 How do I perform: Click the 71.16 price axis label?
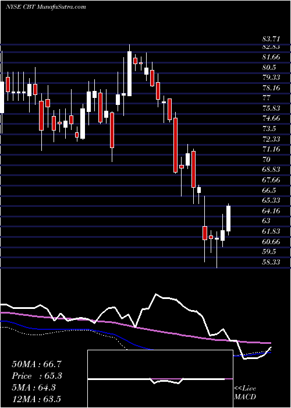(x=271, y=149)
